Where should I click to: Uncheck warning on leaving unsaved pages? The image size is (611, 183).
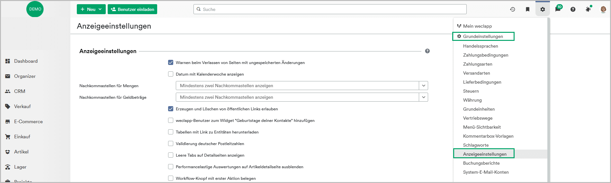click(x=171, y=62)
